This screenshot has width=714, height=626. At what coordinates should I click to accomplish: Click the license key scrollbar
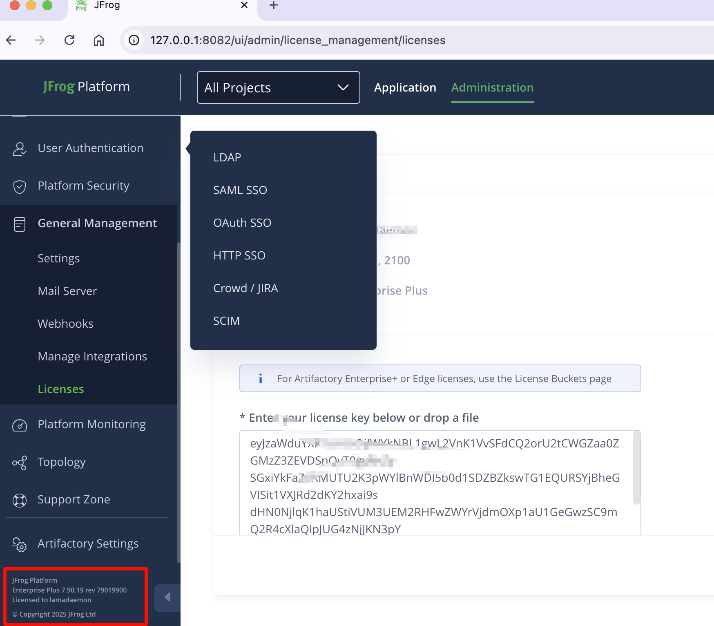click(x=636, y=468)
